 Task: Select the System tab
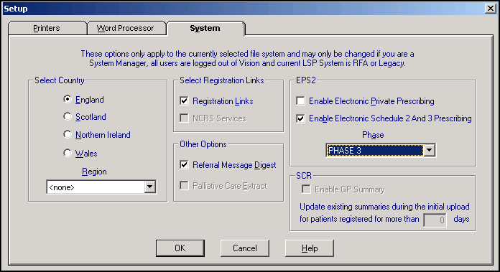(x=205, y=28)
